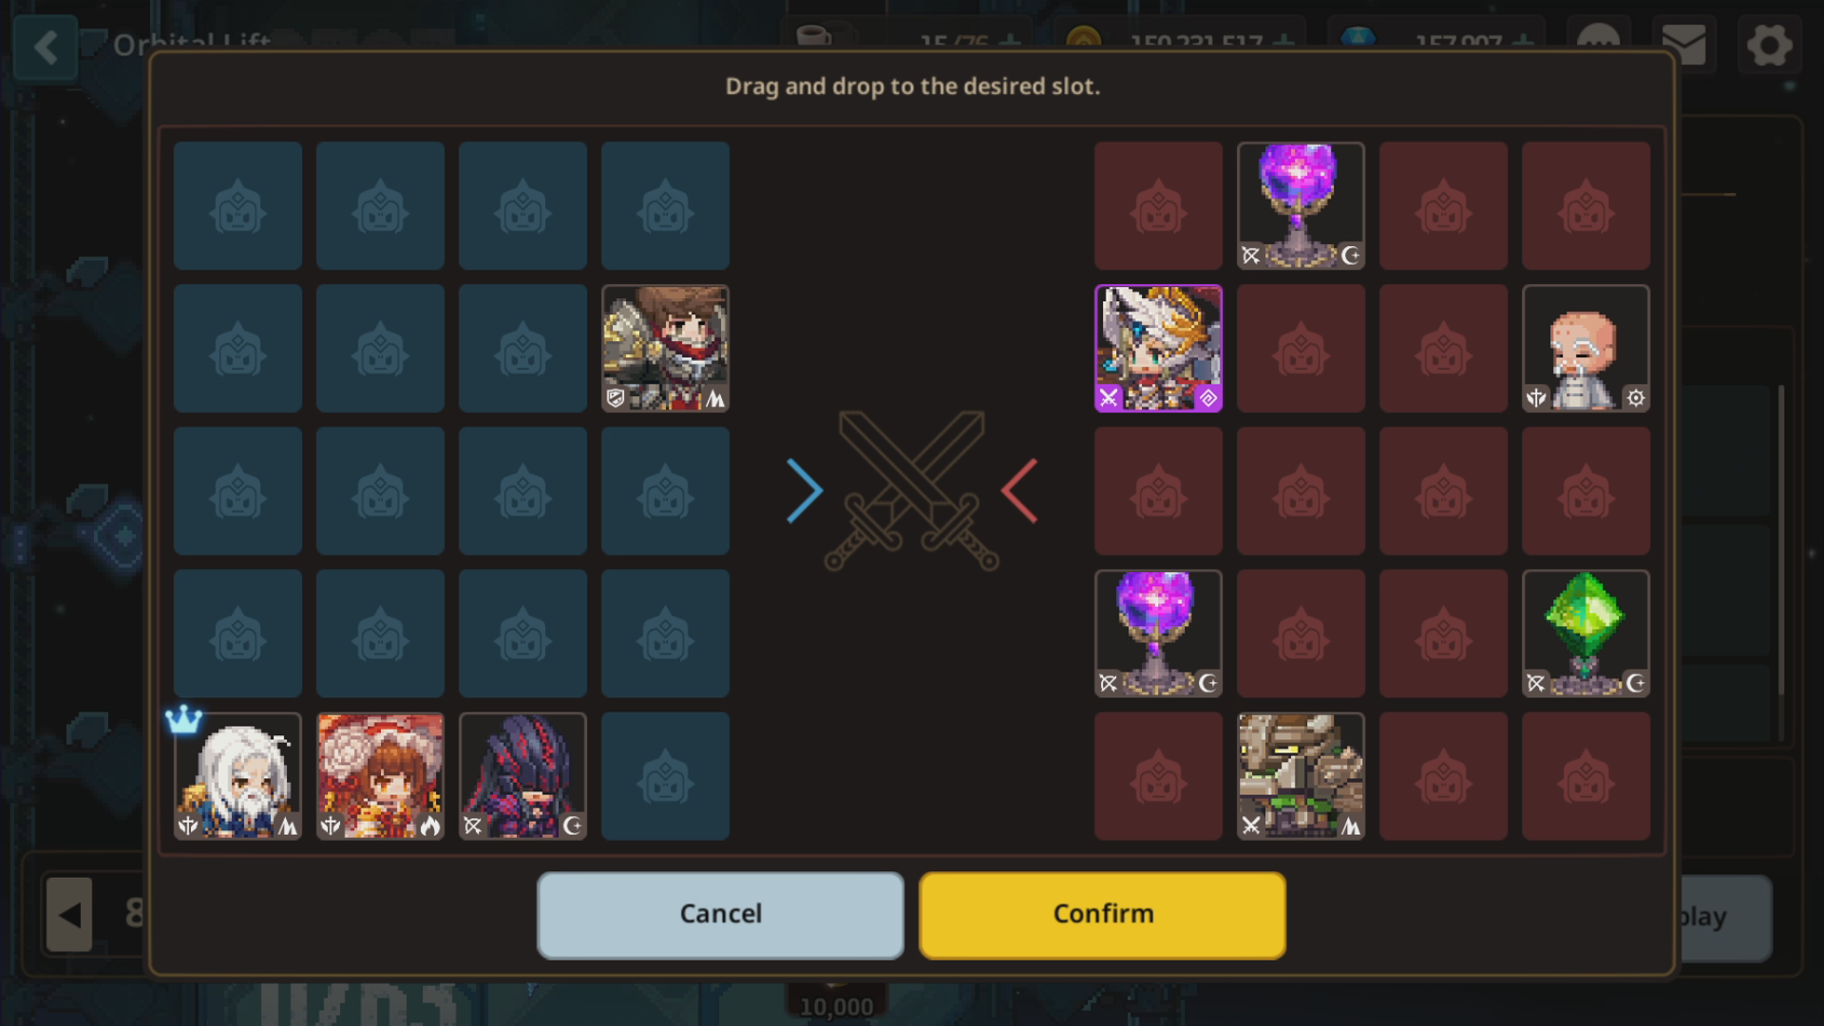This screenshot has height=1026, width=1824.
Task: Click the Cancel button
Action: point(720,914)
